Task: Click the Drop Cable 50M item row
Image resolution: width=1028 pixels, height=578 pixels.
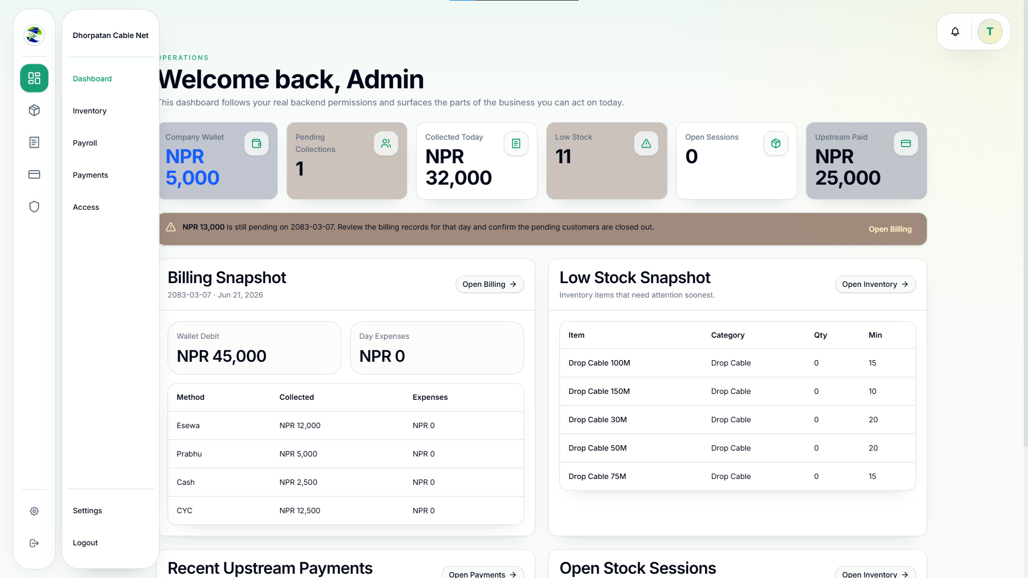Action: point(738,448)
